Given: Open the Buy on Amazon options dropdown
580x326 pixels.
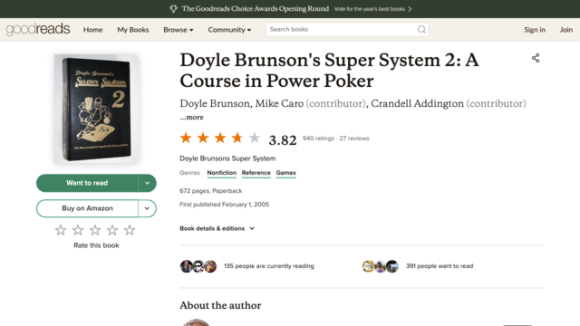Looking at the screenshot, I should pyautogui.click(x=147, y=208).
